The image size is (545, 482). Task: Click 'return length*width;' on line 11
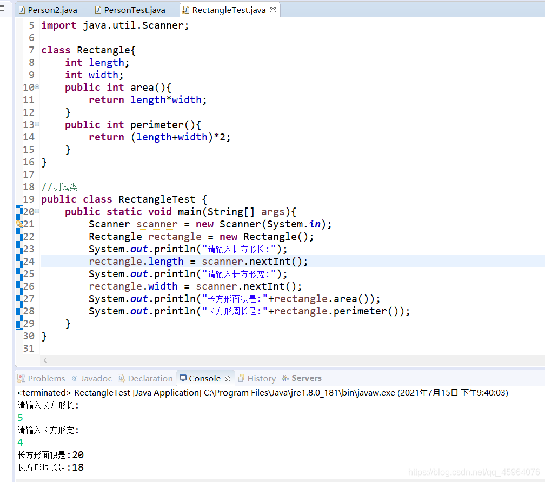pyautogui.click(x=148, y=100)
